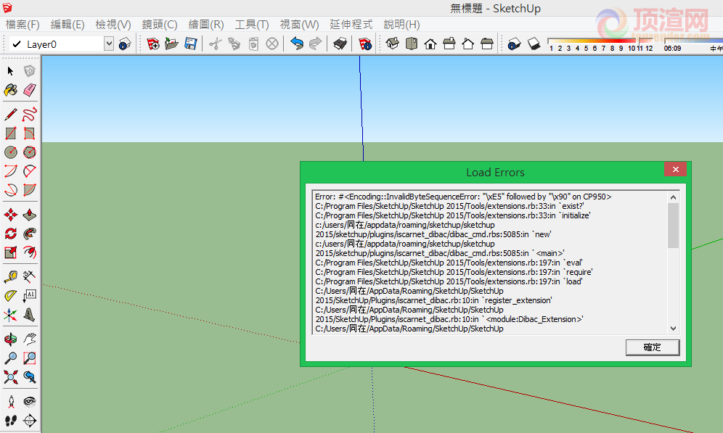Select the Dimension tool
Viewport: 723px width, 433px height.
[x=30, y=277]
